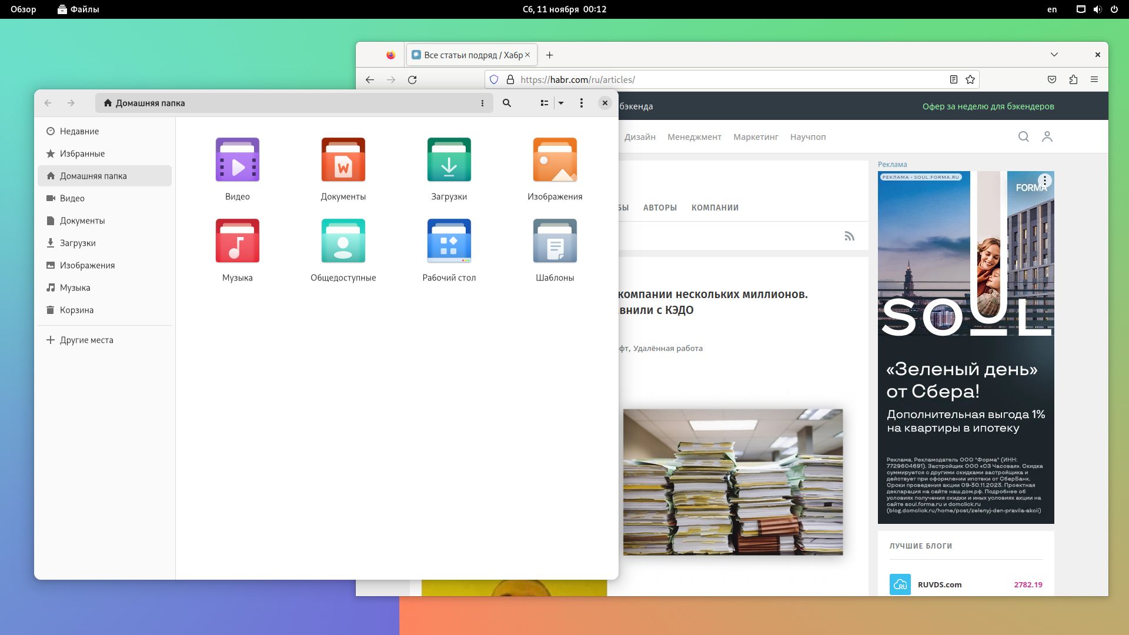This screenshot has height=635, width=1129.
Task: Open the Изображения folder icon
Action: click(x=555, y=160)
